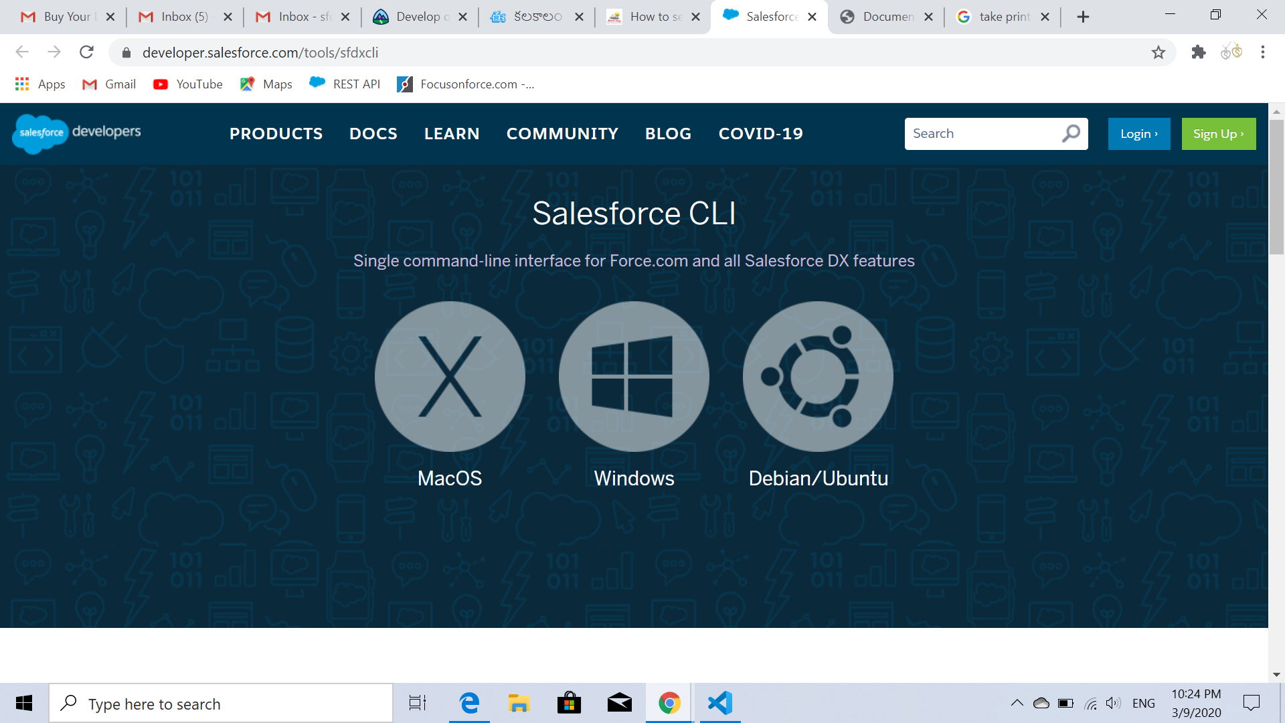Open the LEARN menu
Viewport: 1285px width, 723px height.
pos(452,134)
